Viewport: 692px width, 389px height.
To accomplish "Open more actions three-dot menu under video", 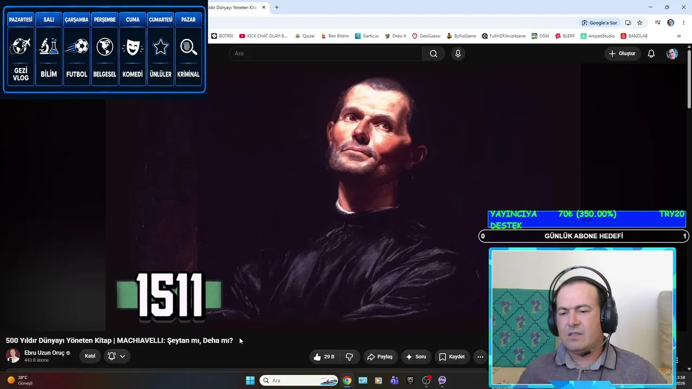I will click(480, 357).
